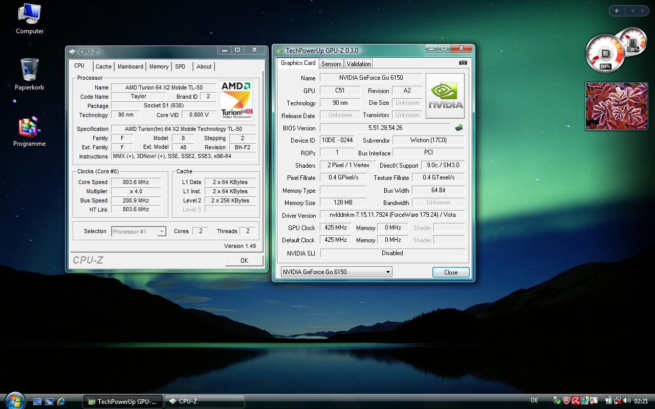
Task: Click the CPU meter gauge gadget
Action: pyautogui.click(x=606, y=54)
